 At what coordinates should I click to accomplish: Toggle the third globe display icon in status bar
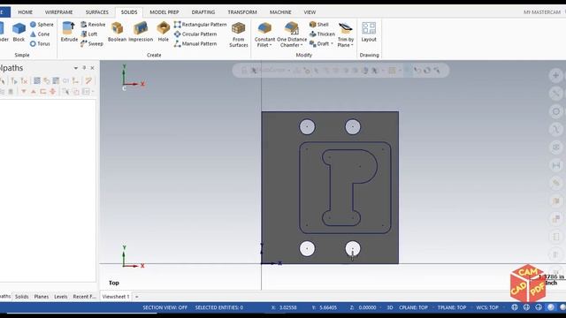click(539, 307)
